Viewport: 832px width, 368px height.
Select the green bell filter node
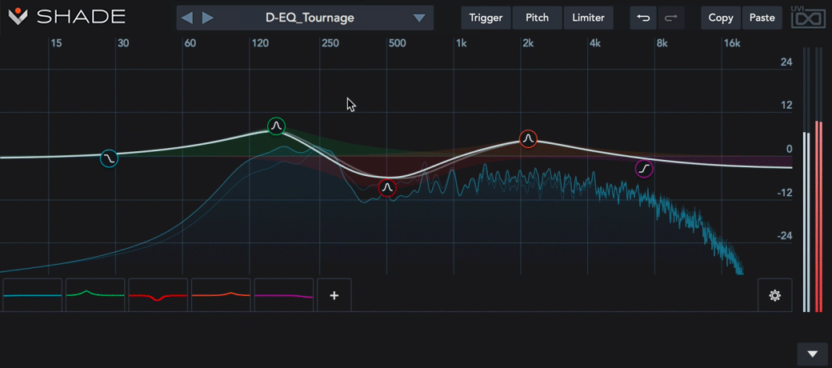point(276,126)
